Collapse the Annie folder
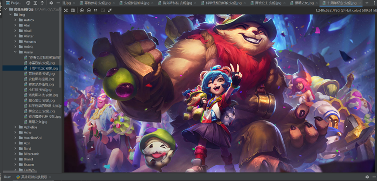The image size is (377, 181). pos(15,52)
